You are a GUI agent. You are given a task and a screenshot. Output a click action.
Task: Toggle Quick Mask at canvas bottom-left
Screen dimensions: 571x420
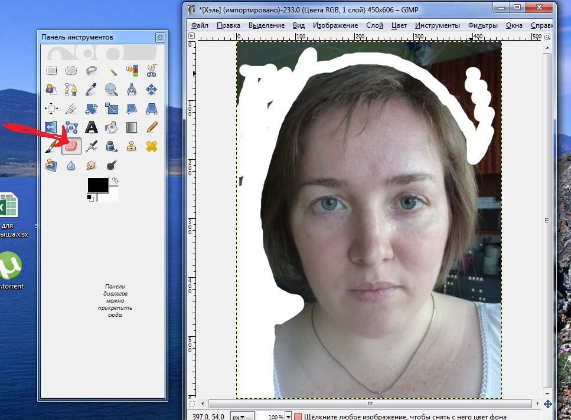tap(192, 403)
